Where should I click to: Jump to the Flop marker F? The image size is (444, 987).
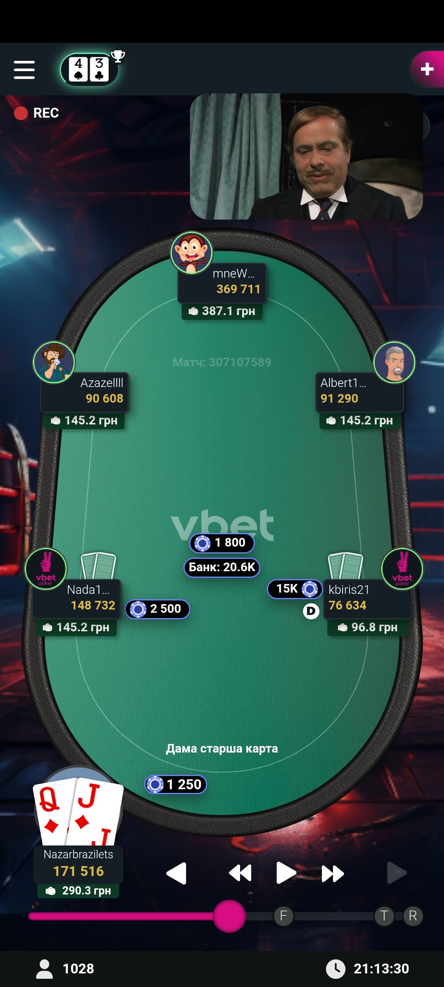[283, 915]
